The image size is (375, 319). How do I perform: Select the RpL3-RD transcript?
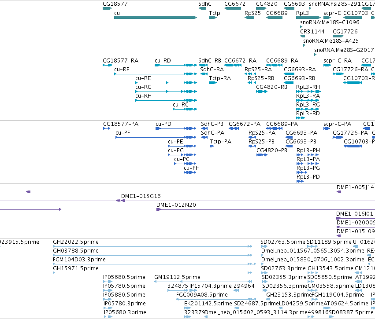click(x=301, y=118)
